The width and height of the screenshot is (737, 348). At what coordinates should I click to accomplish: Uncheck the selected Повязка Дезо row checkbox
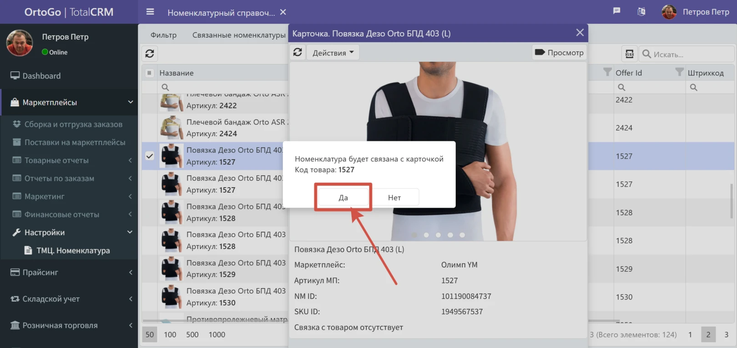(x=150, y=156)
